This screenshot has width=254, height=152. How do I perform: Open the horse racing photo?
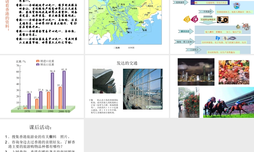point(229,102)
